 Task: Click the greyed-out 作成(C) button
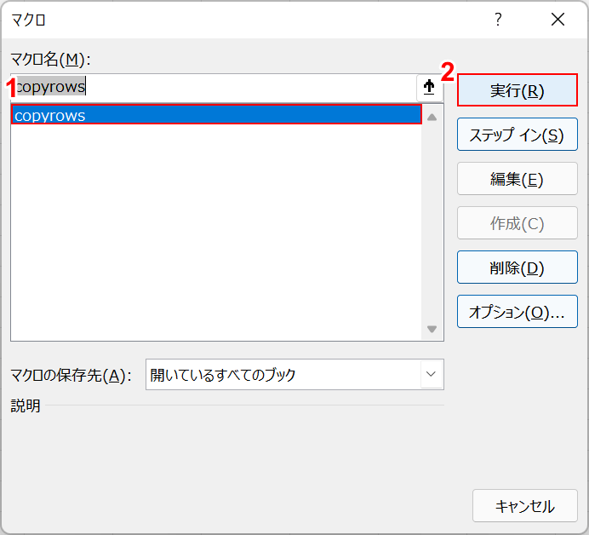(x=517, y=223)
